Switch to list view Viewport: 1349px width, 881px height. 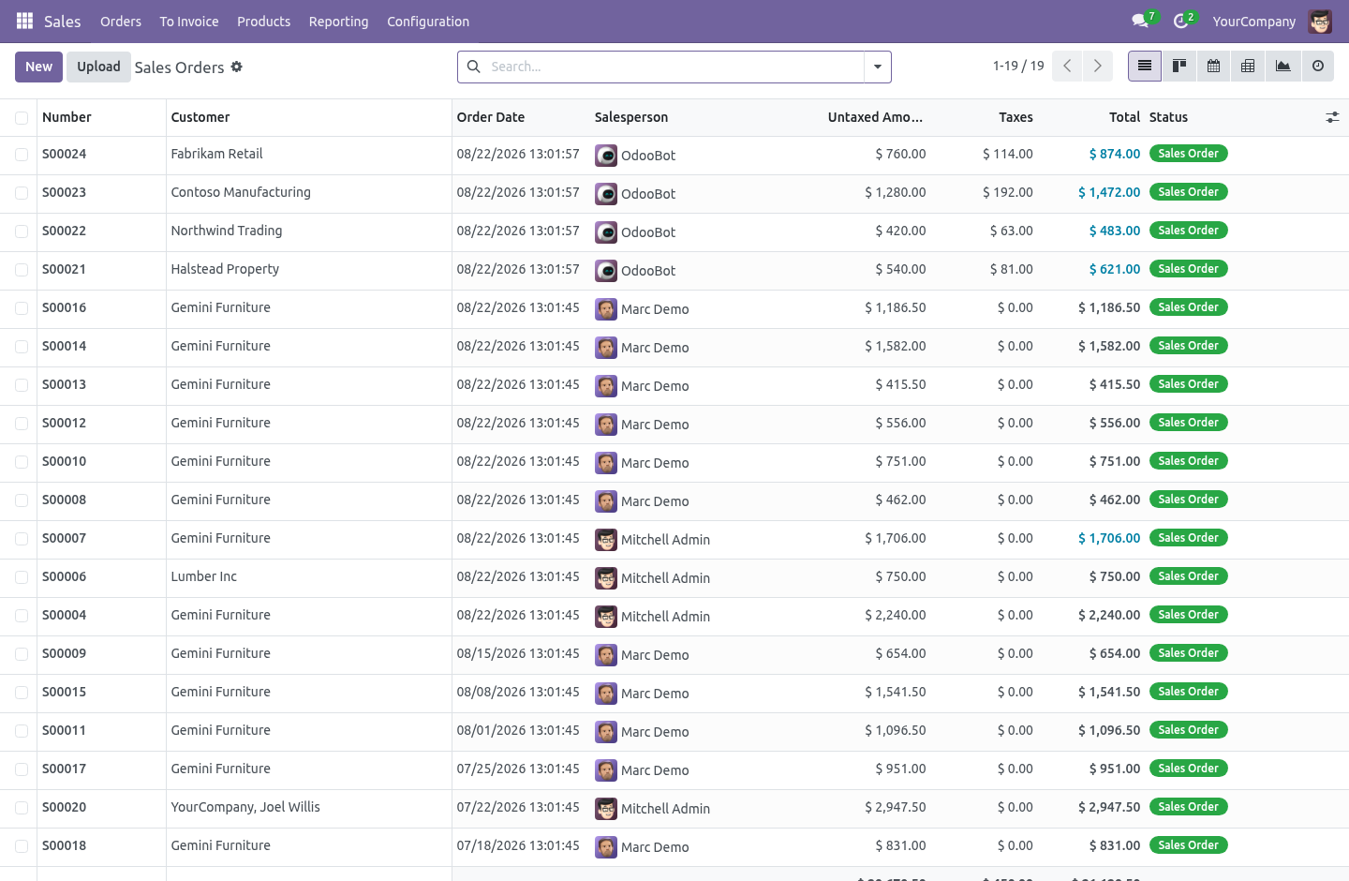[x=1145, y=66]
